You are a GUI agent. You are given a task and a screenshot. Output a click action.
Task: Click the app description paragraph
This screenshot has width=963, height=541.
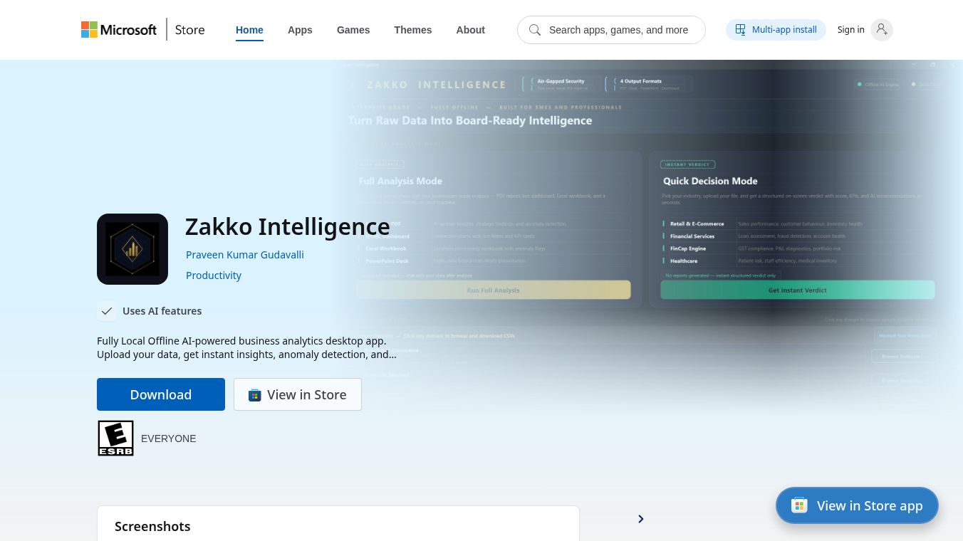[247, 347]
